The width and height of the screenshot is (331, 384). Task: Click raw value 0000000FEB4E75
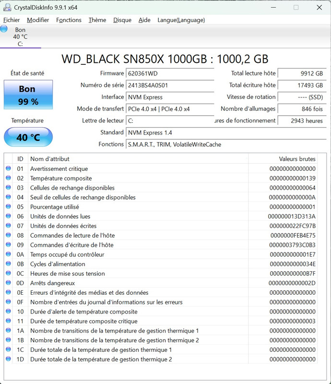click(293, 236)
